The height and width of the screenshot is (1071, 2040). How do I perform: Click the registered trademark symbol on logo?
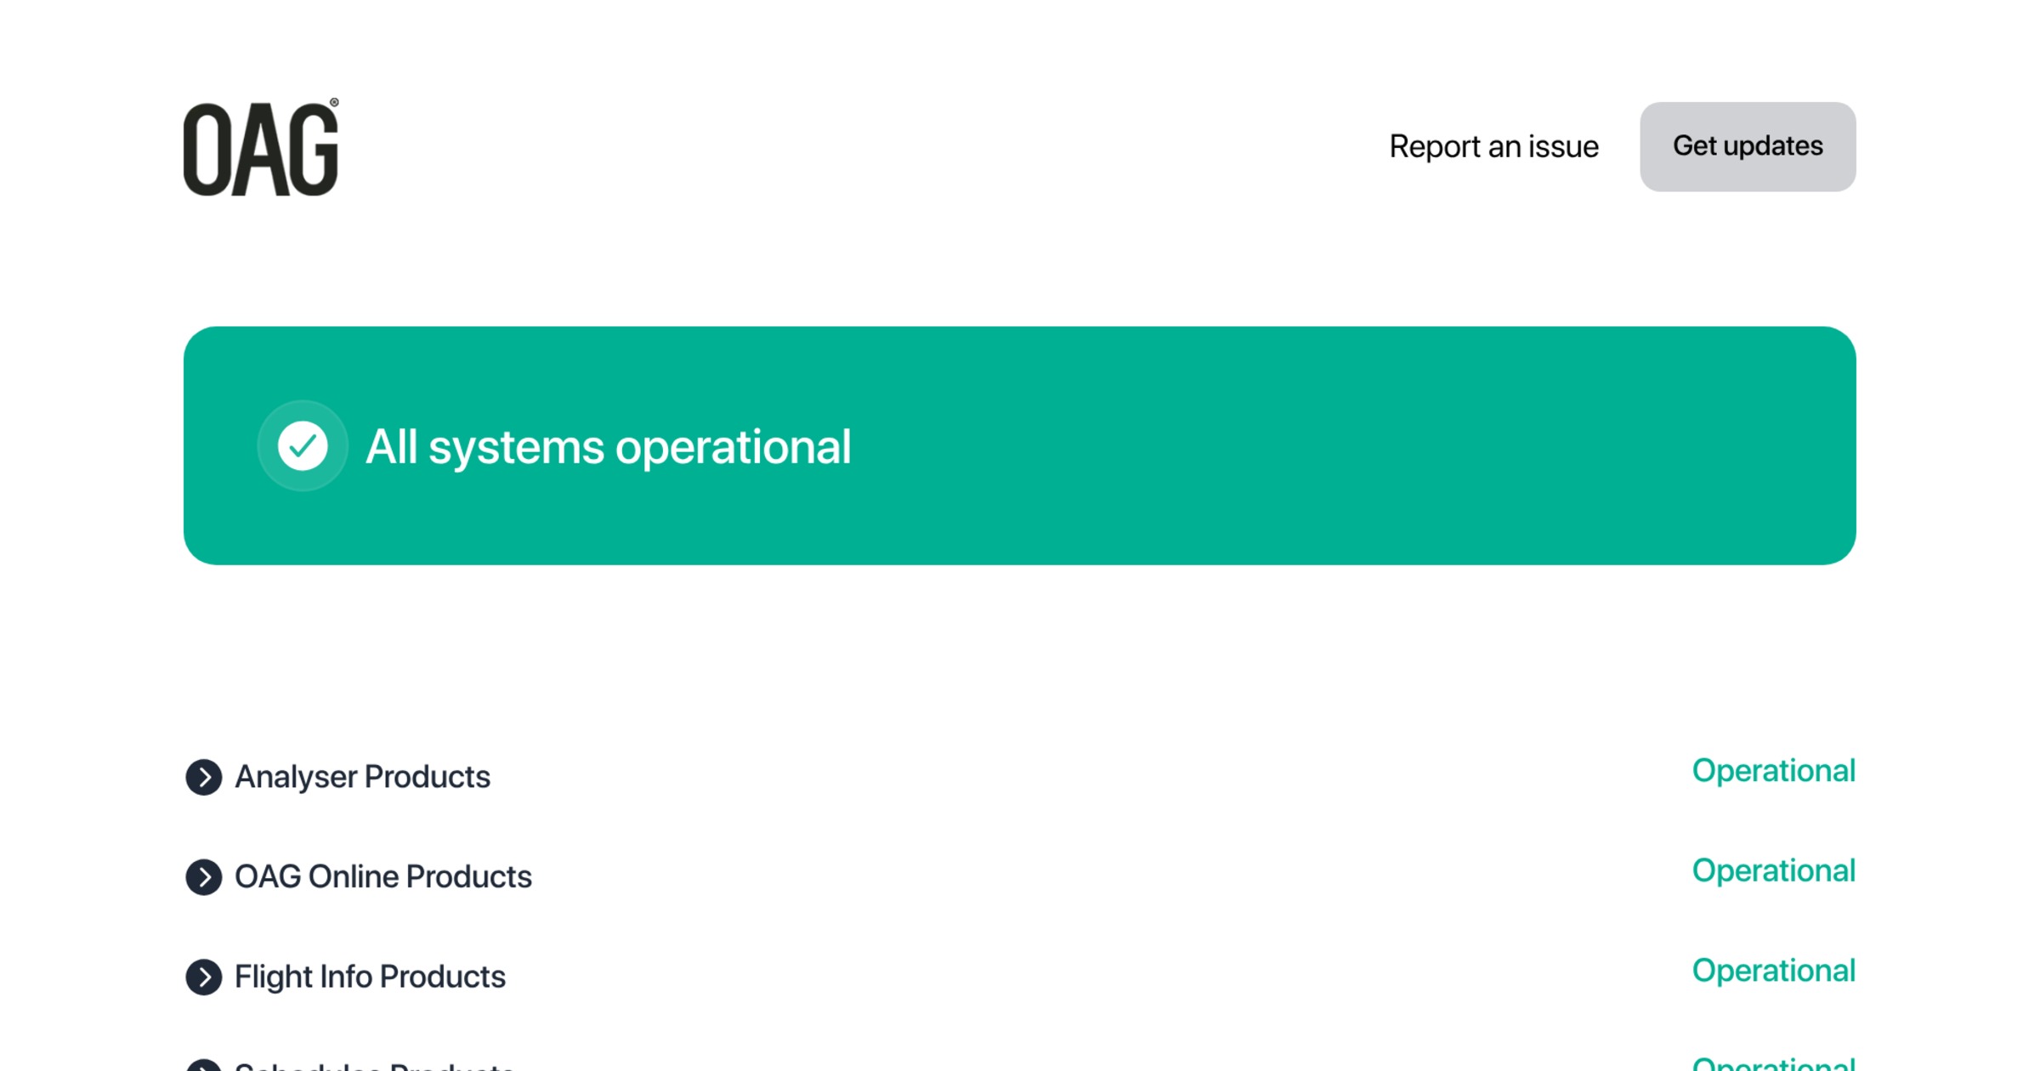(334, 103)
